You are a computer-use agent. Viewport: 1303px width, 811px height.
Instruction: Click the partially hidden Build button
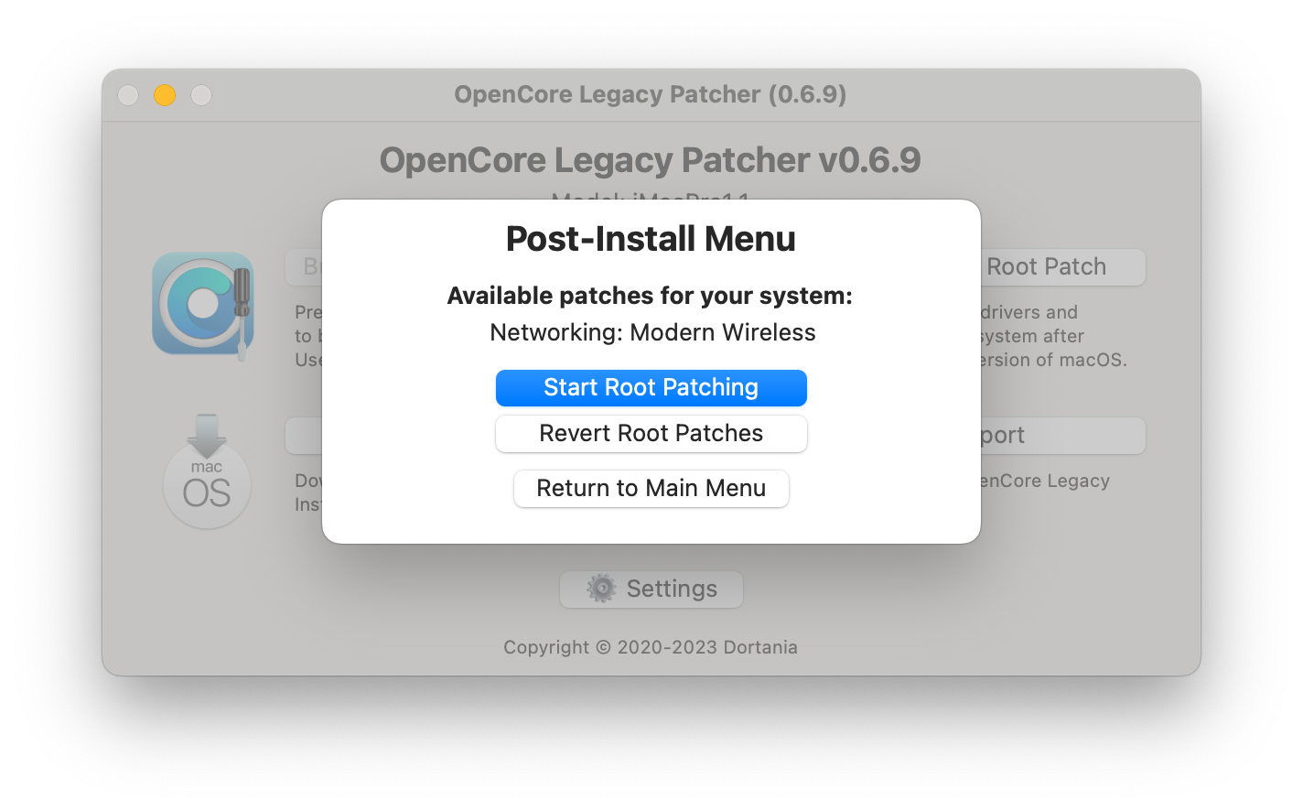[305, 266]
